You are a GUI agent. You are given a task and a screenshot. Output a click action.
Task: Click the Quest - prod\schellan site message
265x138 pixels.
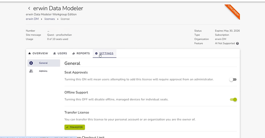(59, 35)
